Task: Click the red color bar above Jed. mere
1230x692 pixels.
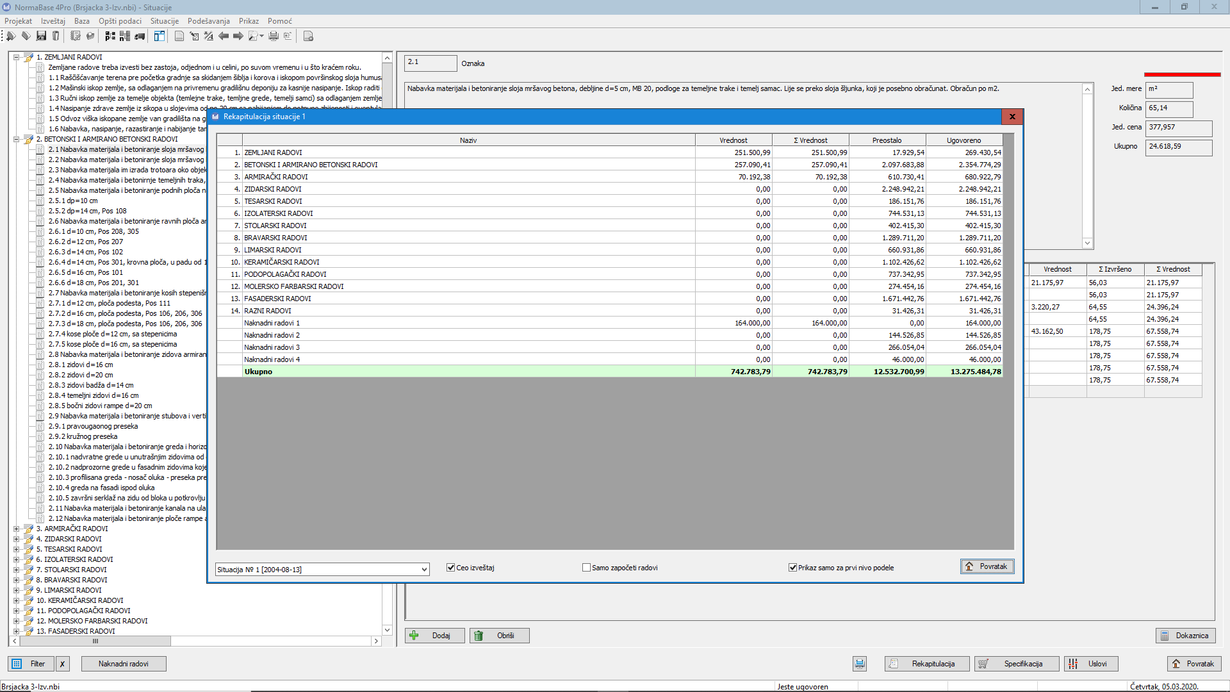Action: coord(1182,75)
